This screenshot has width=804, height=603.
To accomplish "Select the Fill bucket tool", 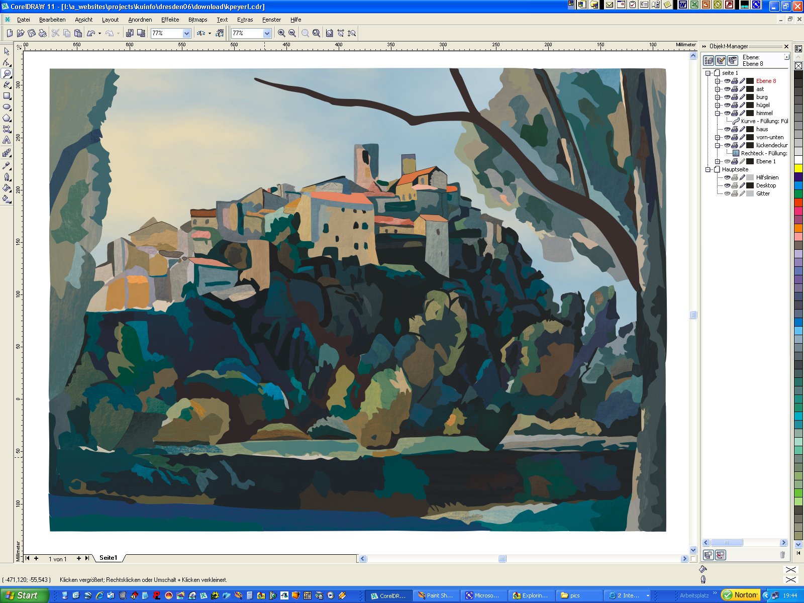I will [7, 187].
